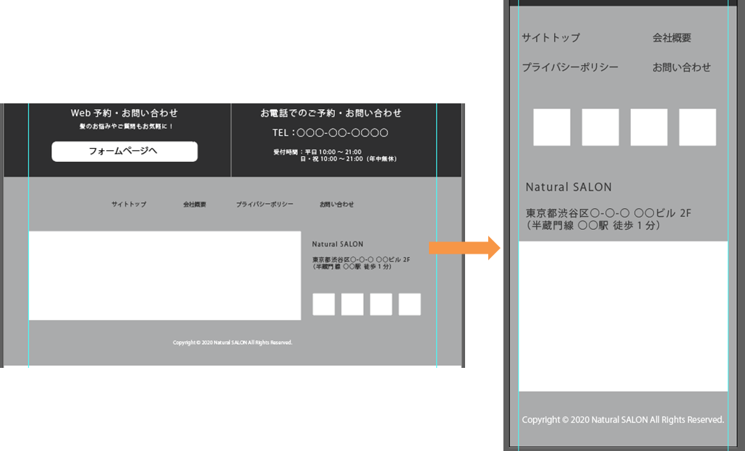Click the Copyright notice in the desktop footer
745x451 pixels.
pyautogui.click(x=232, y=343)
